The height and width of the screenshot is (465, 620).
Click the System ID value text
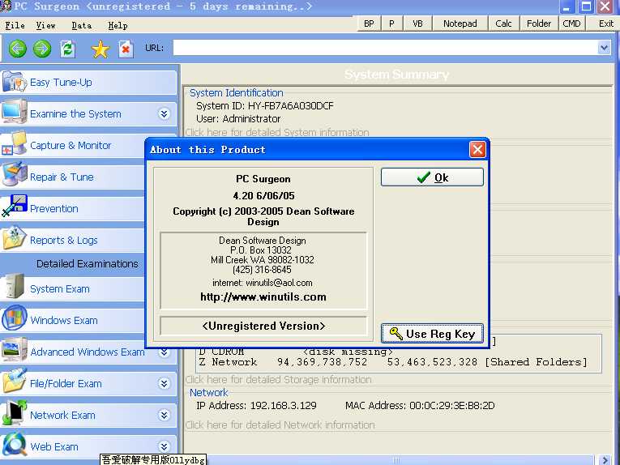click(x=291, y=106)
